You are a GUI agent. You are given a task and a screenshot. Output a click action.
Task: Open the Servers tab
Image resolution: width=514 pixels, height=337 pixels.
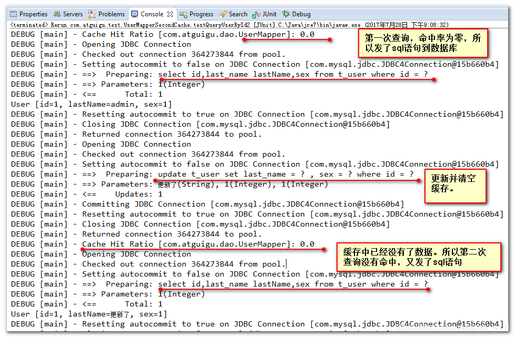click(x=68, y=14)
